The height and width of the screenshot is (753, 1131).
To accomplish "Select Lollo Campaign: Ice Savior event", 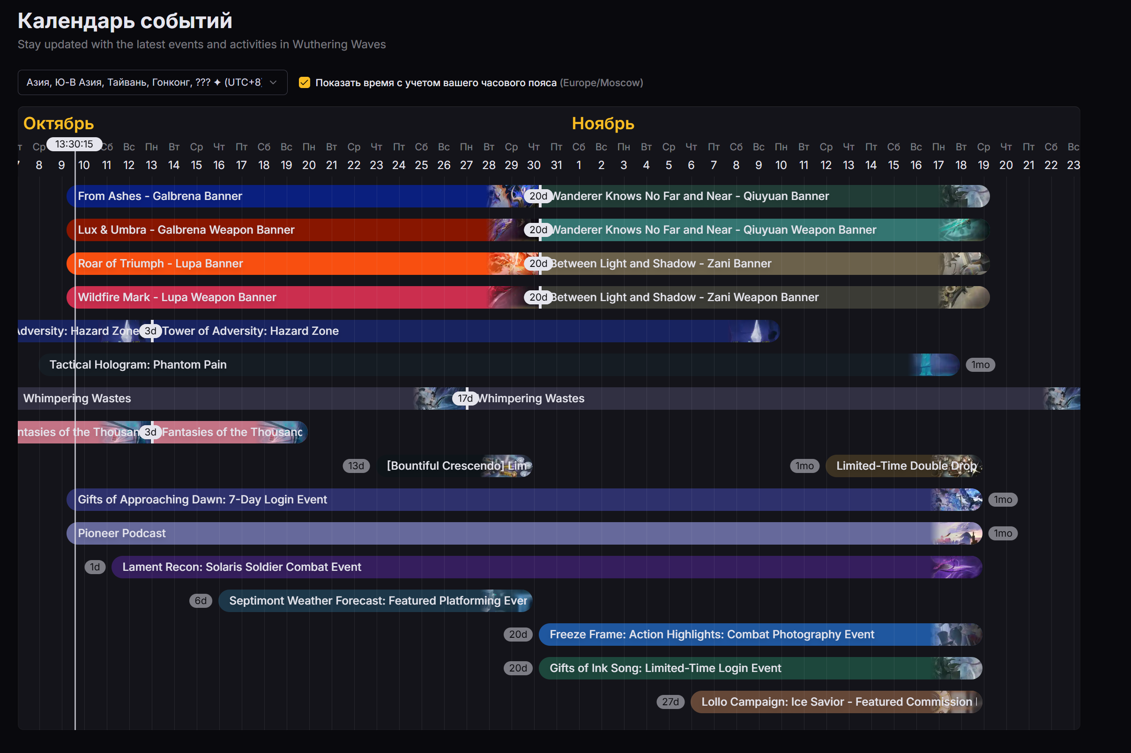I will (x=836, y=702).
